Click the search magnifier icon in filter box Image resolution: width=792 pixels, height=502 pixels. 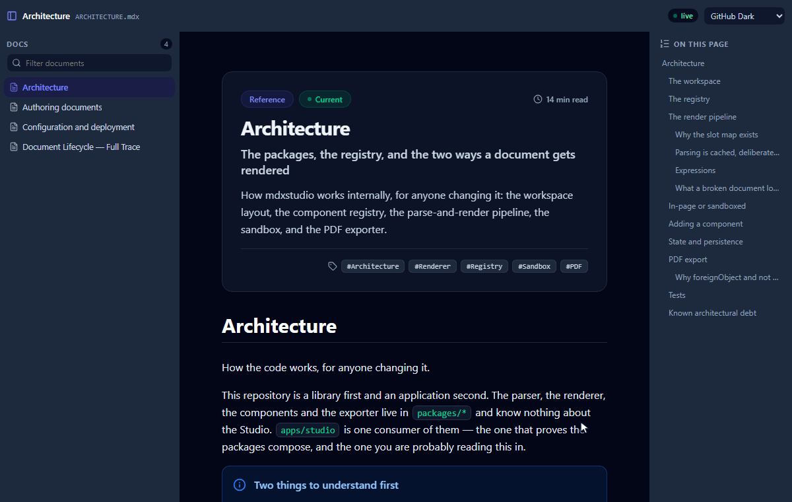pos(17,63)
